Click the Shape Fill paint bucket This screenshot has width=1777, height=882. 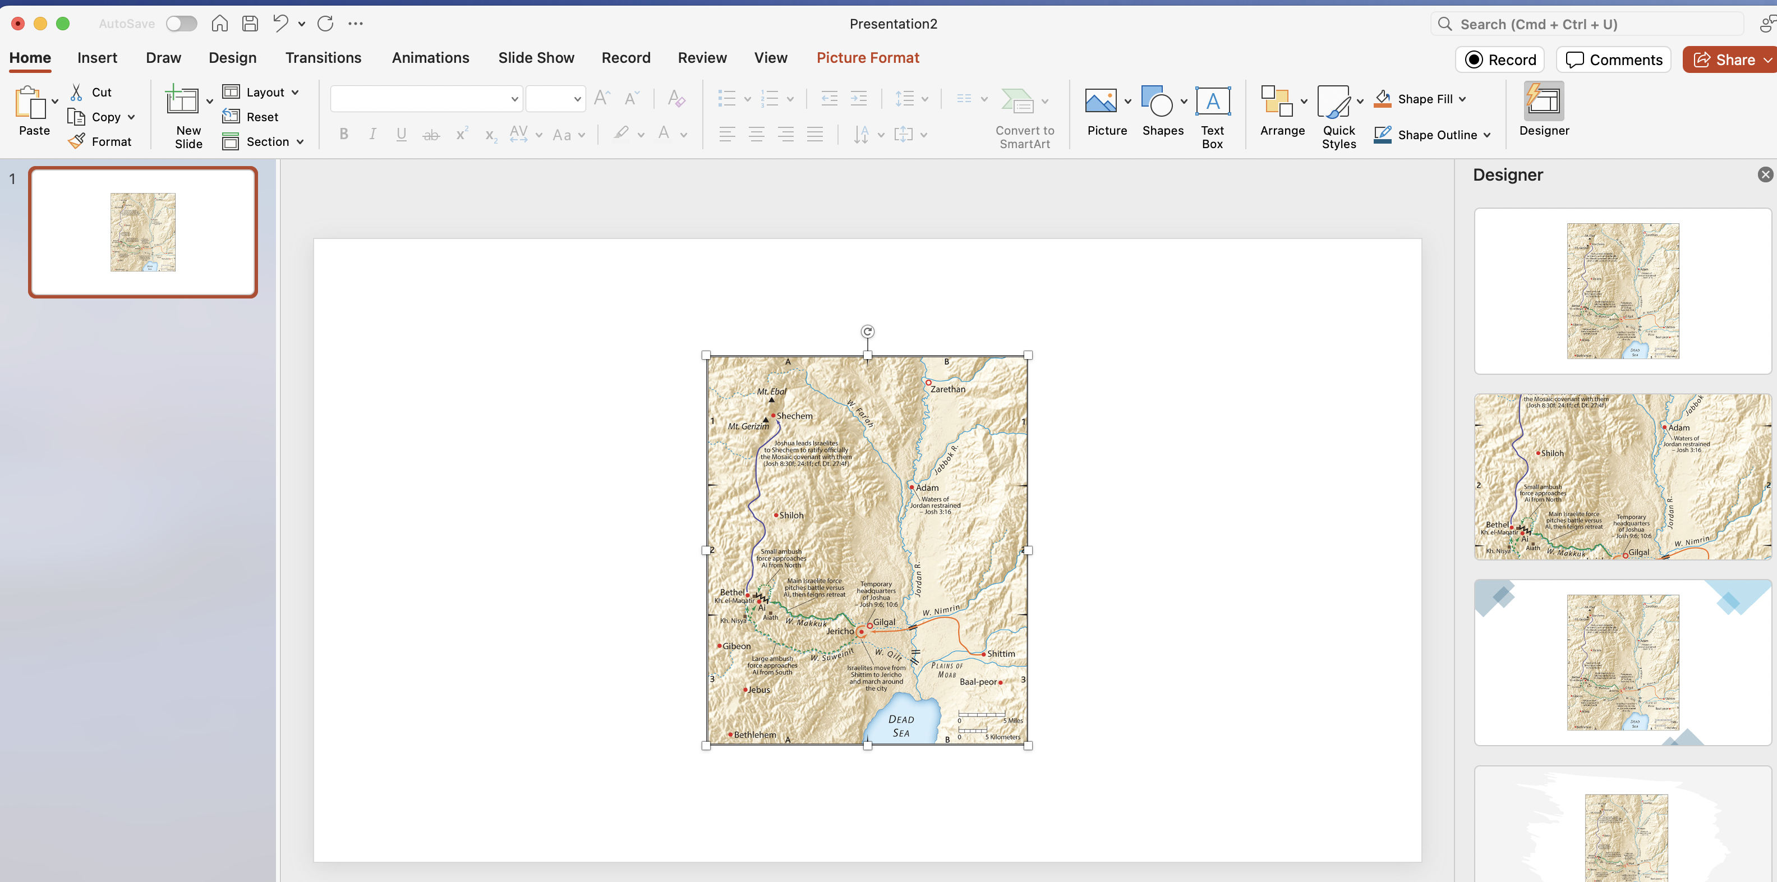1383,99
